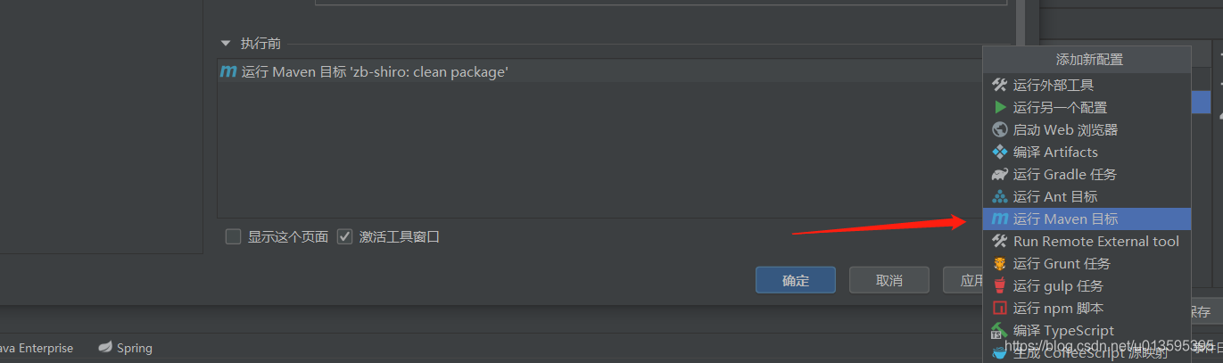Click the globe icon for 启动 Web 浏览器
Image resolution: width=1223 pixels, height=363 pixels.
tap(999, 129)
